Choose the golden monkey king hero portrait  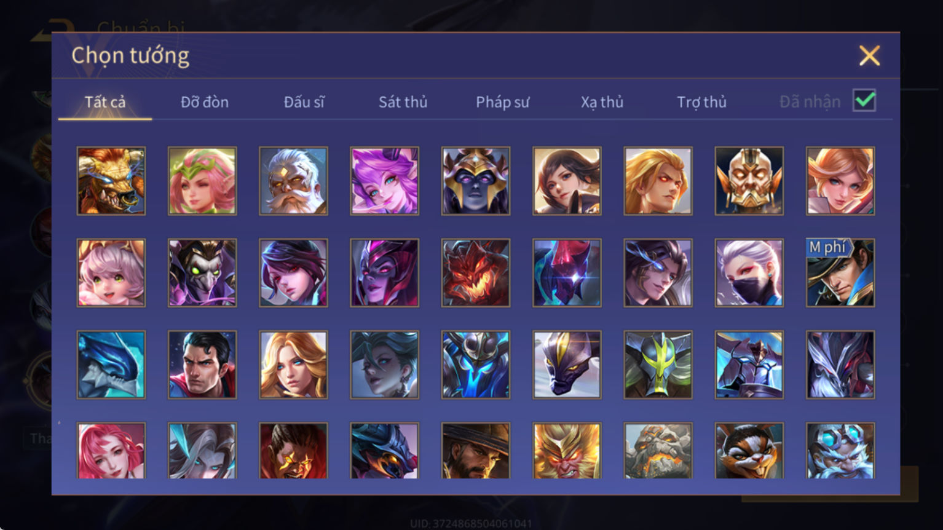(567, 451)
